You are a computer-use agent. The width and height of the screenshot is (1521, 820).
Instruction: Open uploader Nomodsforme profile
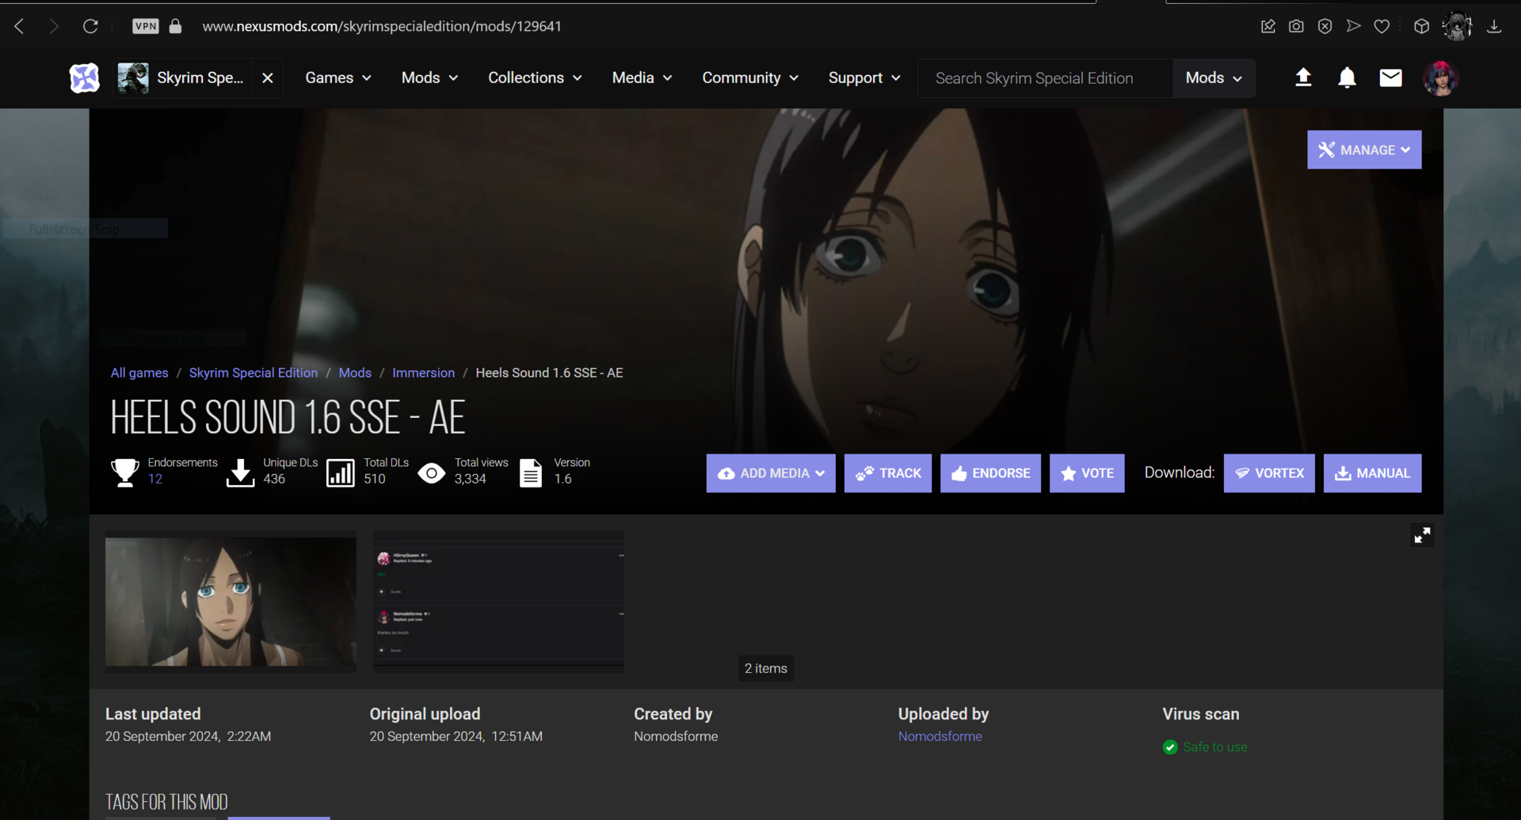(x=940, y=736)
